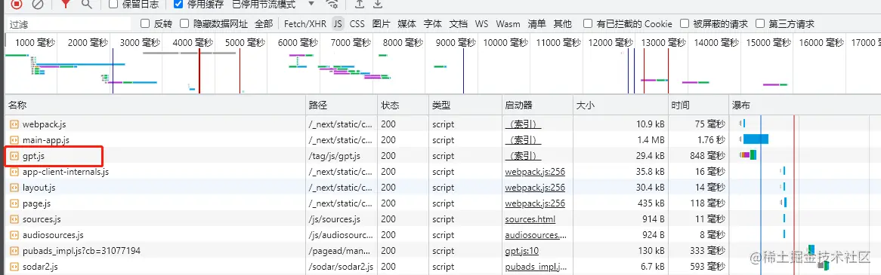Select 全部 resource type filter

tap(264, 23)
